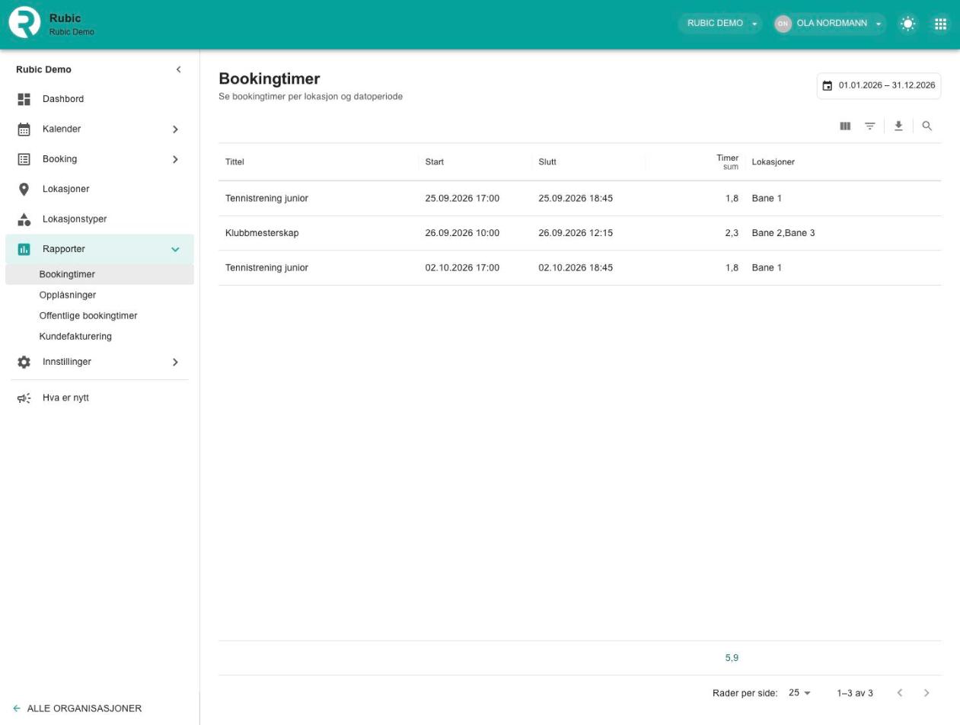Open the rows per page dropdown

(x=800, y=693)
